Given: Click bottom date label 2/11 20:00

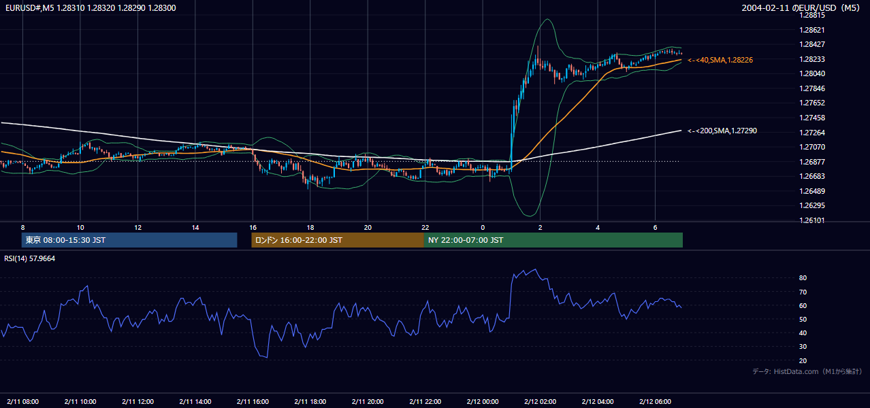Looking at the screenshot, I should click(x=368, y=401).
